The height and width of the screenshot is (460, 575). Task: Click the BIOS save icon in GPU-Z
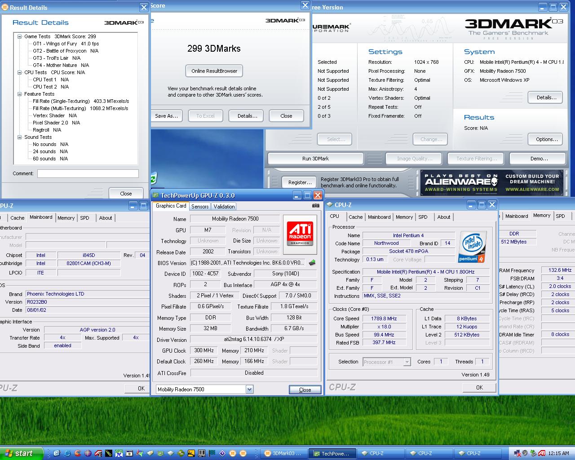click(312, 263)
